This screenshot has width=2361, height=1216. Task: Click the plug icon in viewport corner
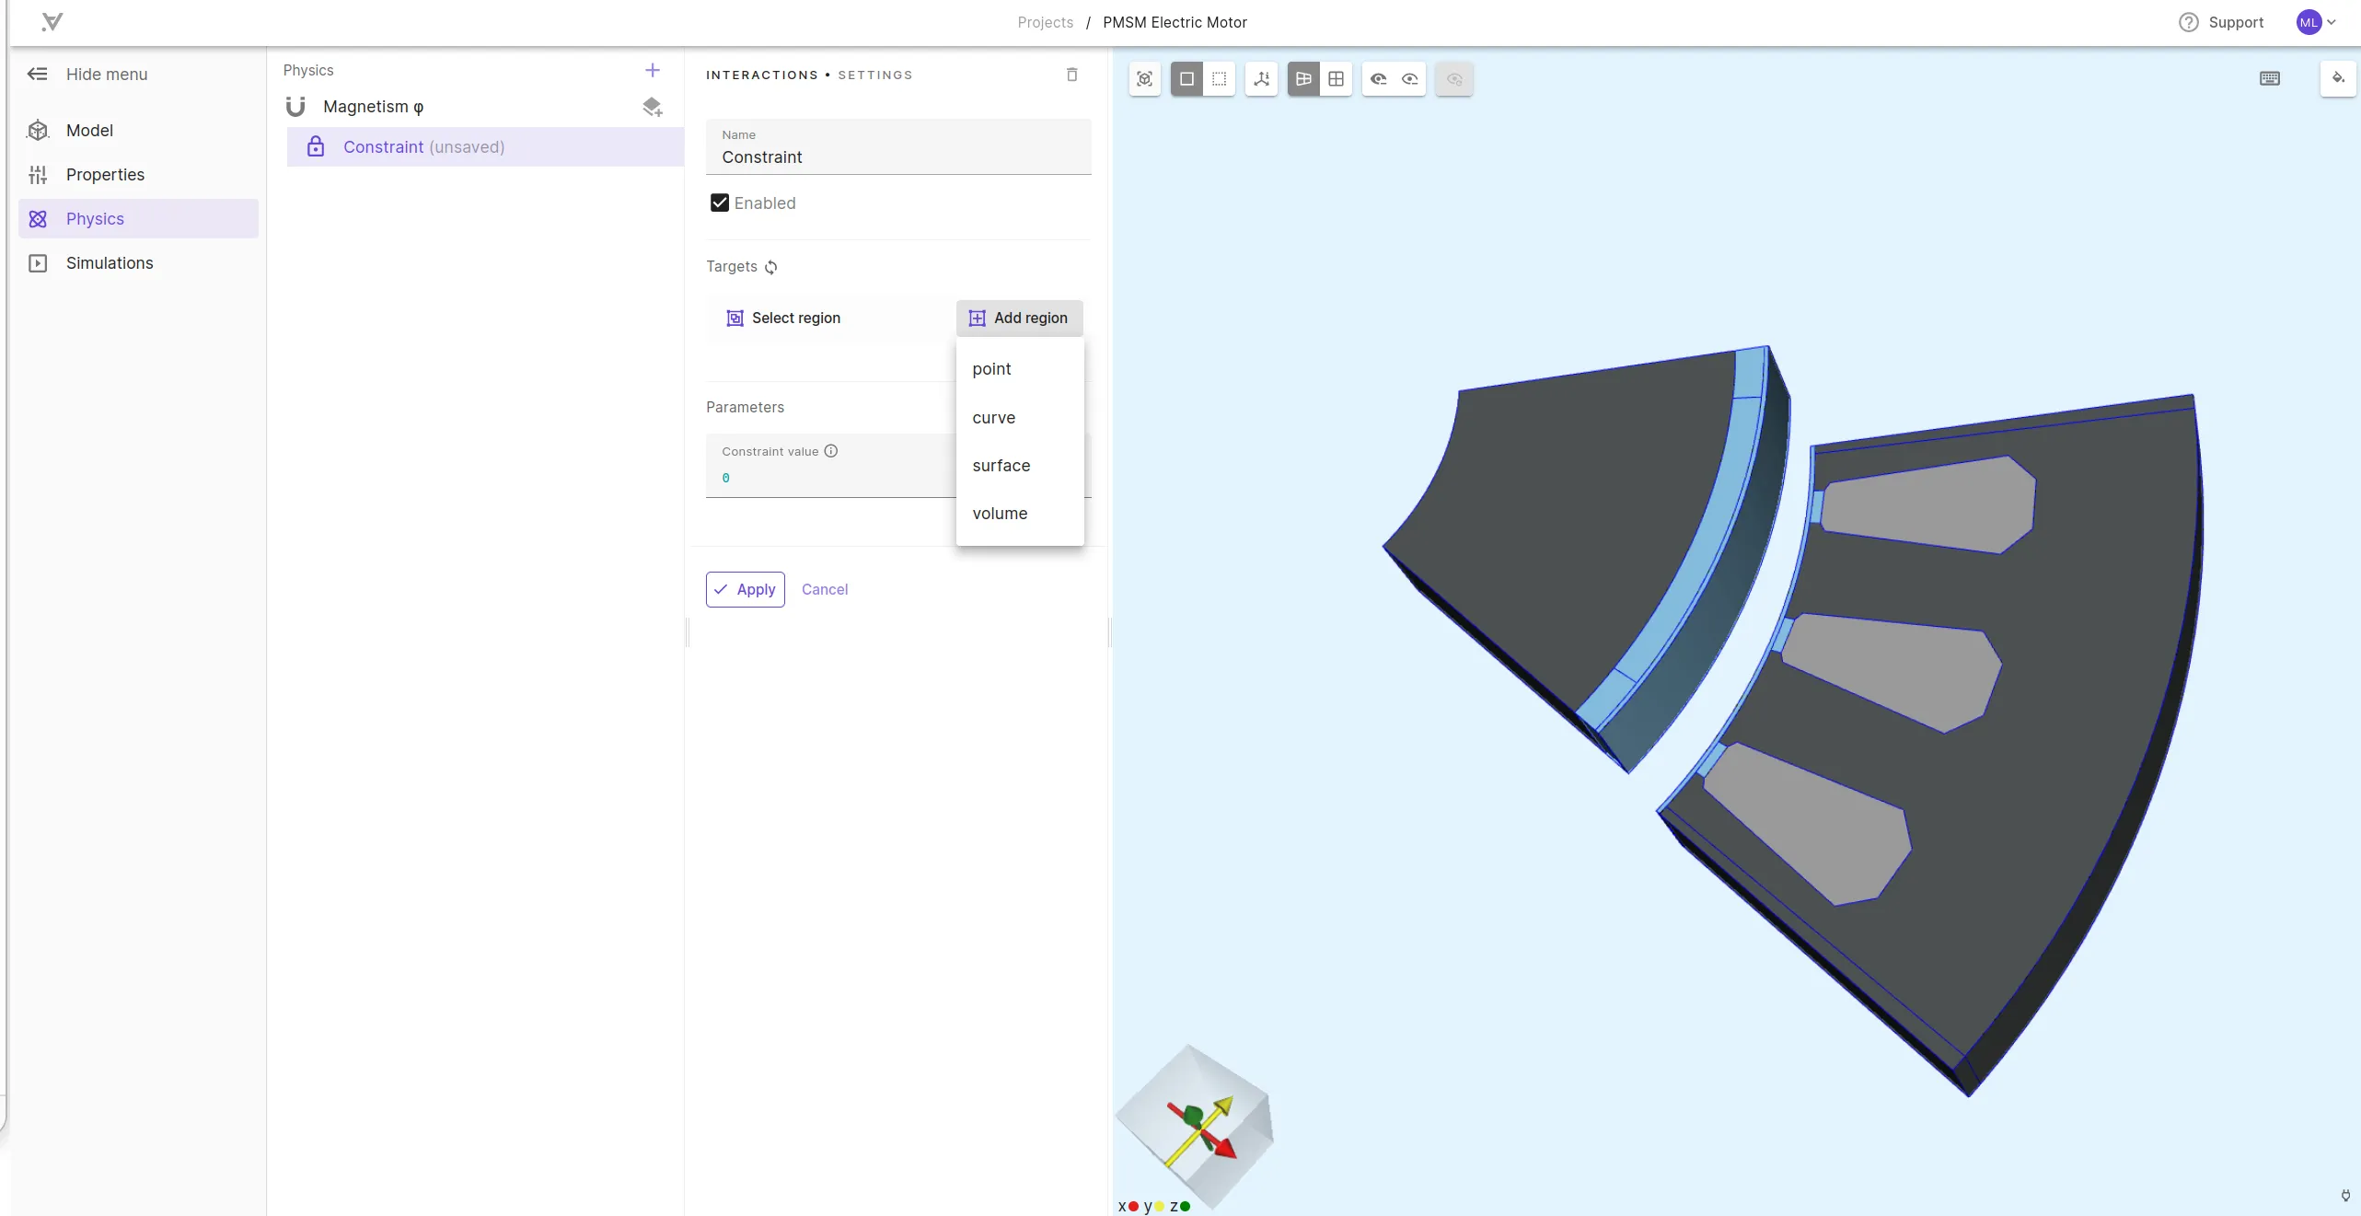point(2345,1196)
